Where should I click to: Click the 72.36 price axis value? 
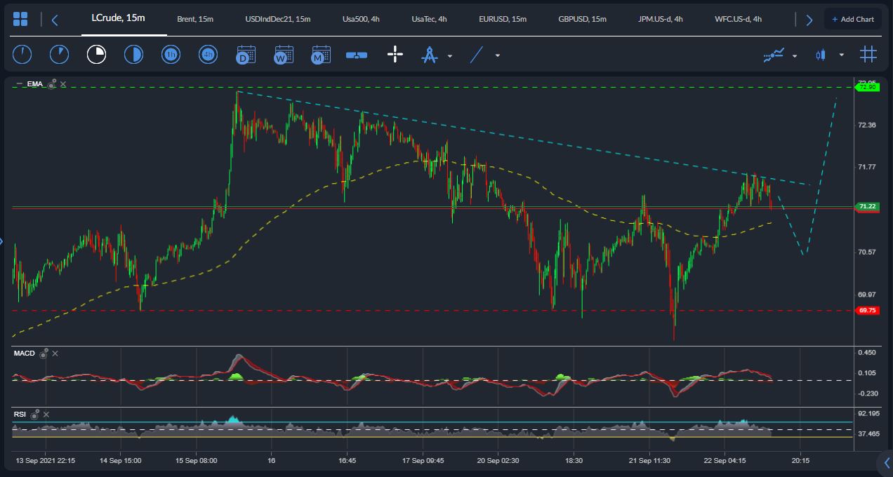867,125
